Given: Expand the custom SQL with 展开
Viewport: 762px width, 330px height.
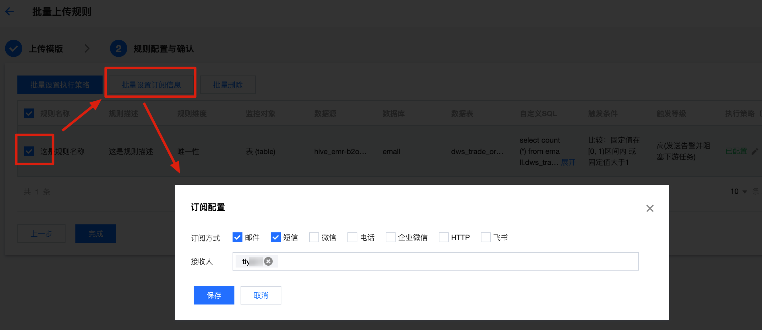Looking at the screenshot, I should (x=568, y=162).
